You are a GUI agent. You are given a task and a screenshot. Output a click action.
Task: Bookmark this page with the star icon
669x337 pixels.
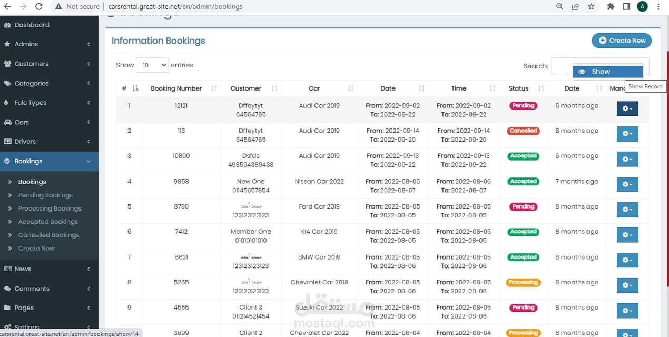tap(591, 6)
